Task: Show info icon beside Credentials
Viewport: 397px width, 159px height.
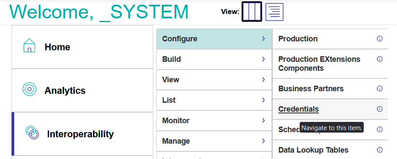Action: coord(379,109)
